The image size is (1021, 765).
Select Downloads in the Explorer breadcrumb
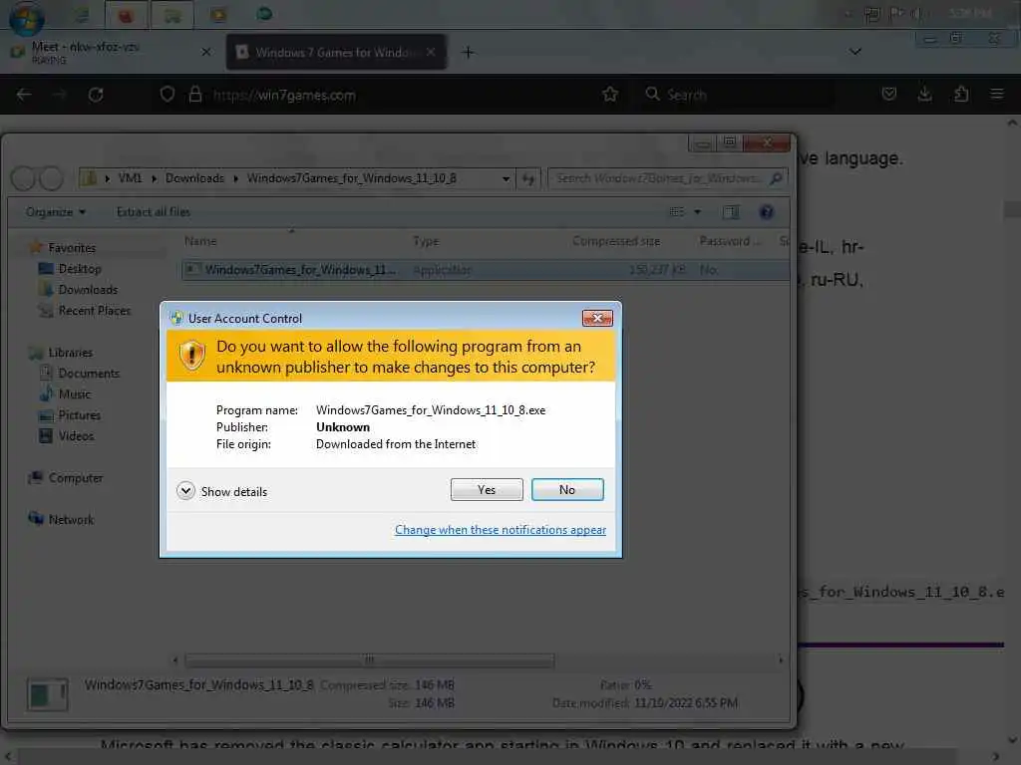[194, 178]
